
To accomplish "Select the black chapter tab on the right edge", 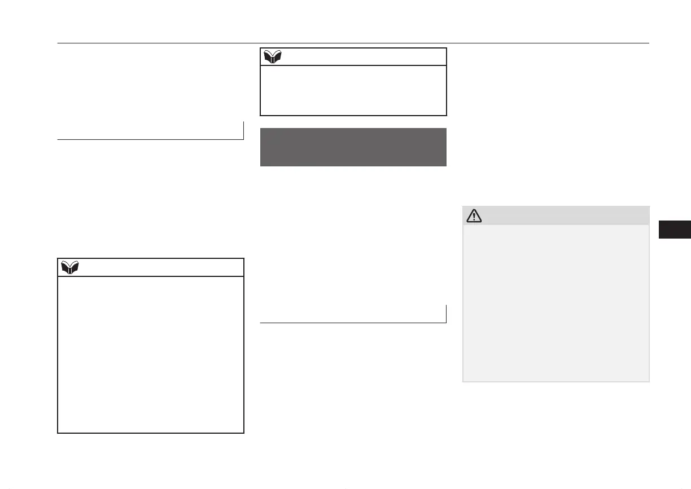I will click(674, 230).
